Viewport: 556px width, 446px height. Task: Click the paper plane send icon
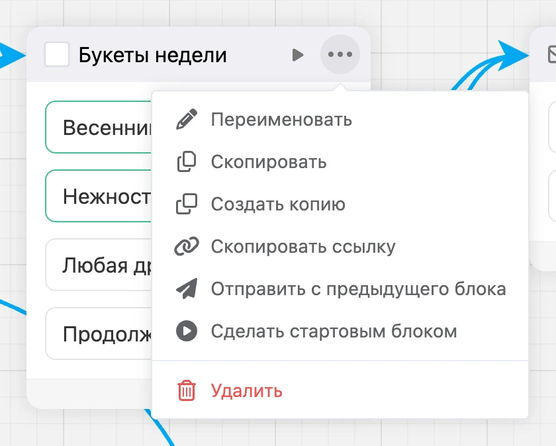[187, 289]
